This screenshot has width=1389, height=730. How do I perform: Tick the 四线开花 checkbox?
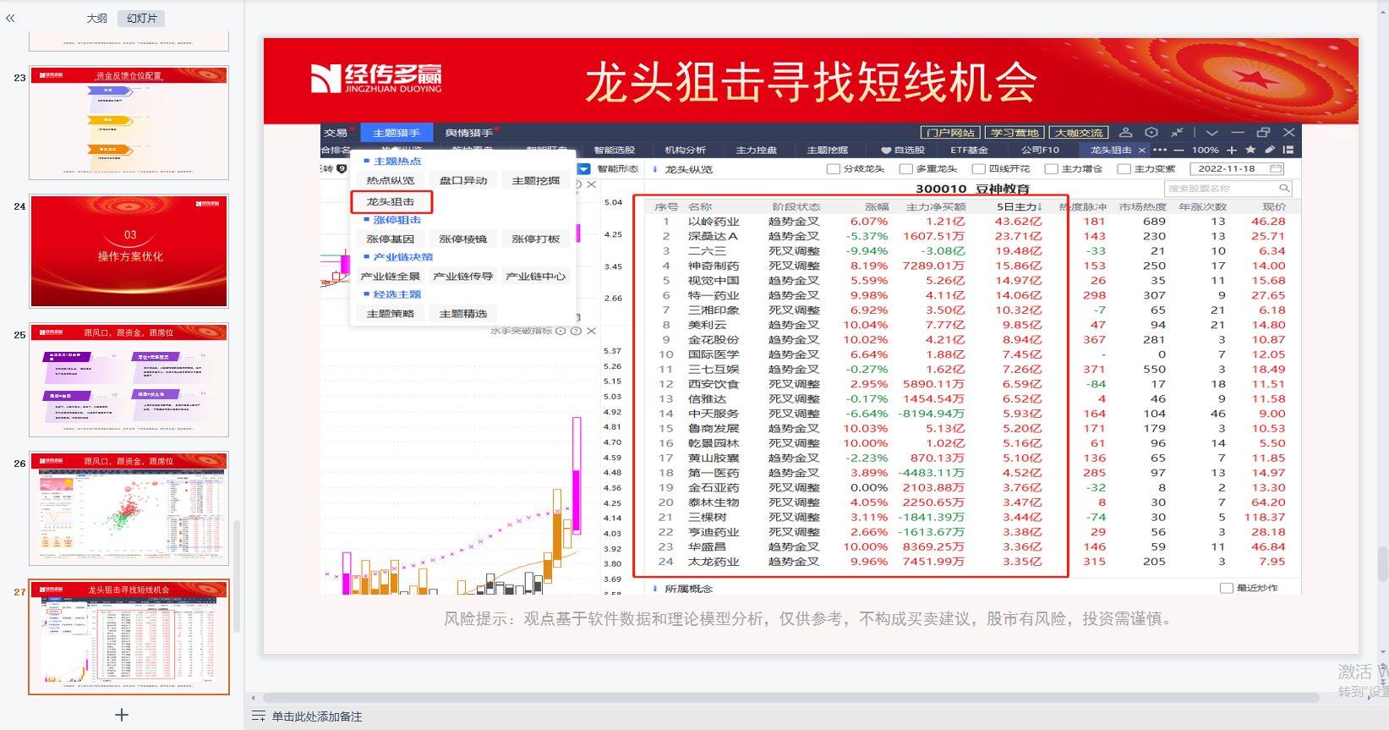(979, 169)
